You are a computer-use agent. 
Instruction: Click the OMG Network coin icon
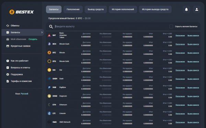tap(49, 122)
